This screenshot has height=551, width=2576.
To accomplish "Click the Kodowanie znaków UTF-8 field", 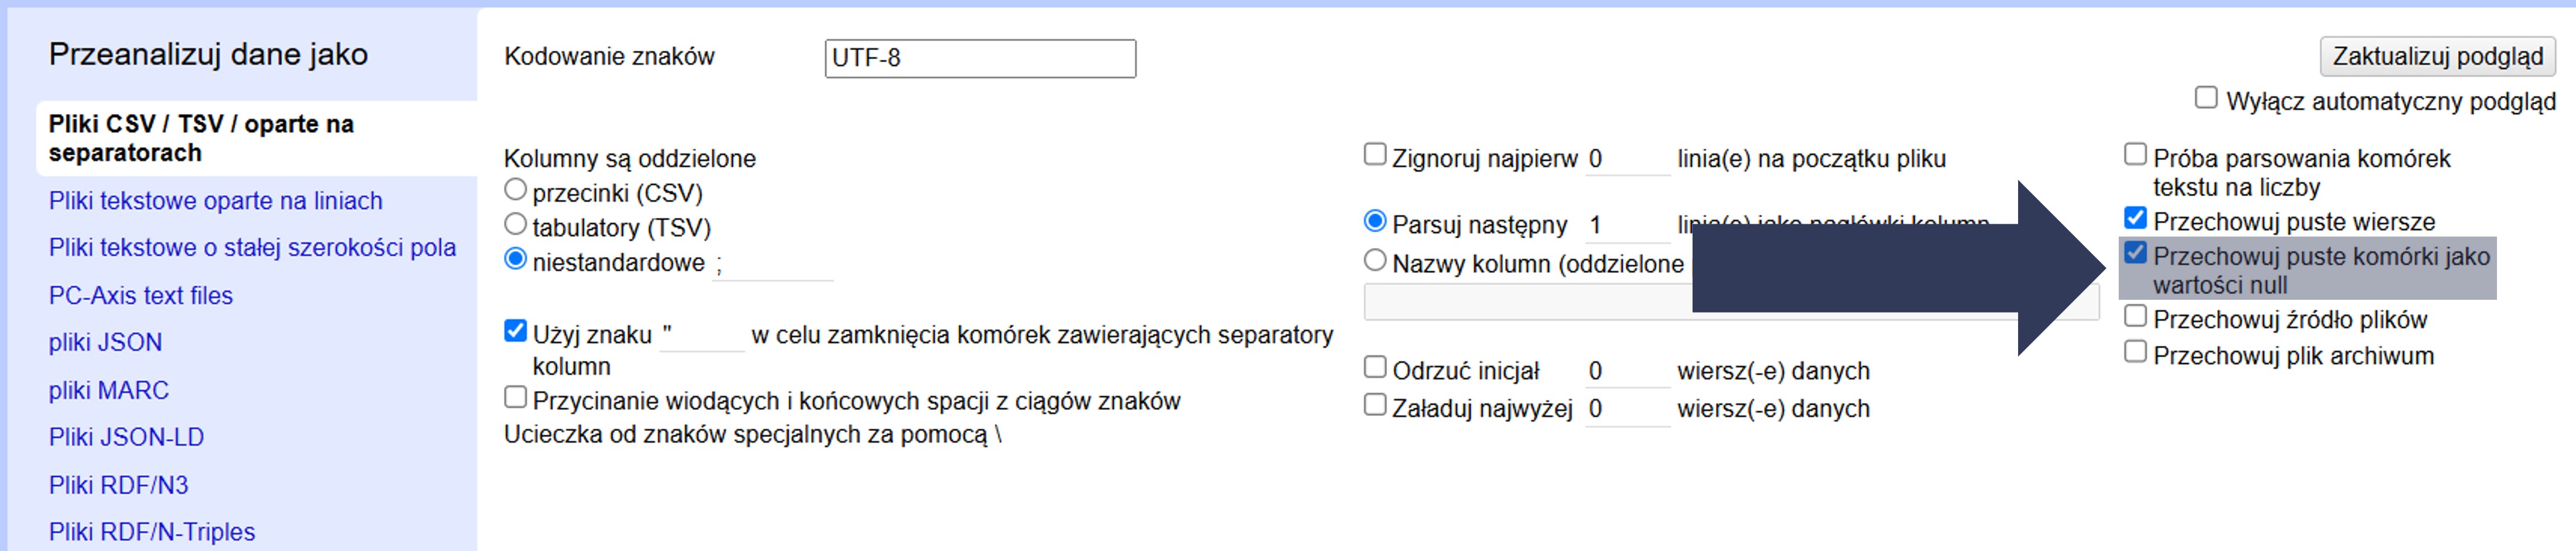I will coord(979,58).
